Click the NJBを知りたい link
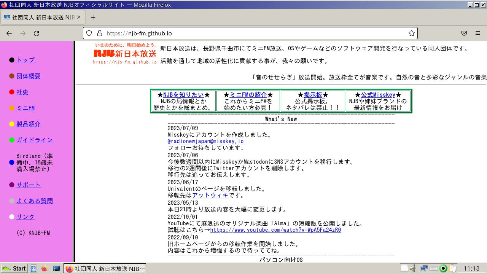The height and width of the screenshot is (274, 487). coord(183,95)
